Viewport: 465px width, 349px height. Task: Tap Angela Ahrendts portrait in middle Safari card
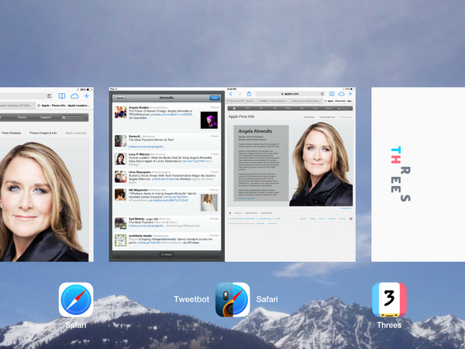pyautogui.click(x=321, y=164)
